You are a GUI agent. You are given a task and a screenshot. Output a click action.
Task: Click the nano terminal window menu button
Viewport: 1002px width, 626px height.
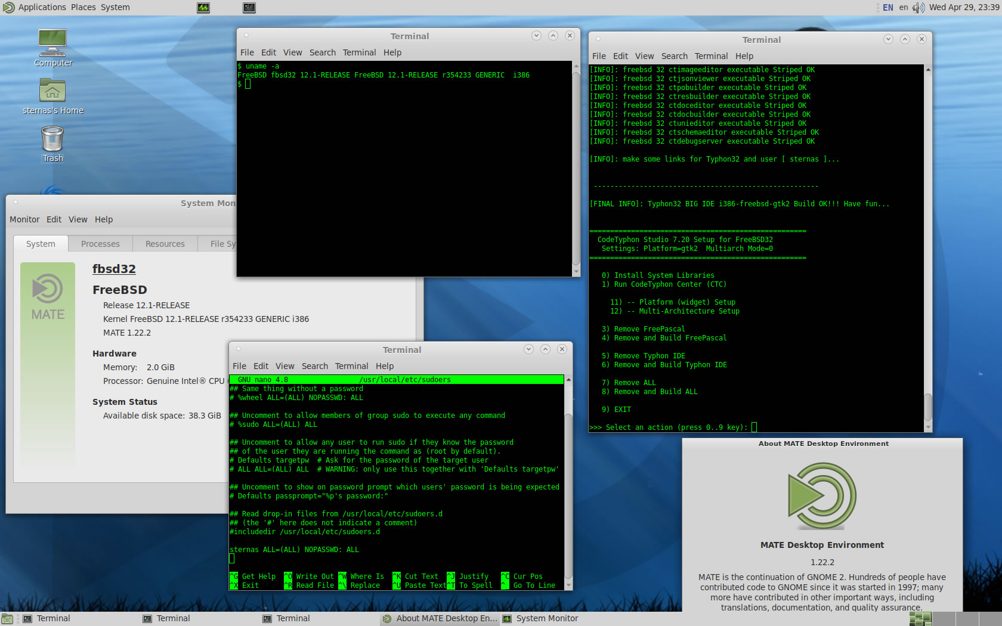click(239, 349)
